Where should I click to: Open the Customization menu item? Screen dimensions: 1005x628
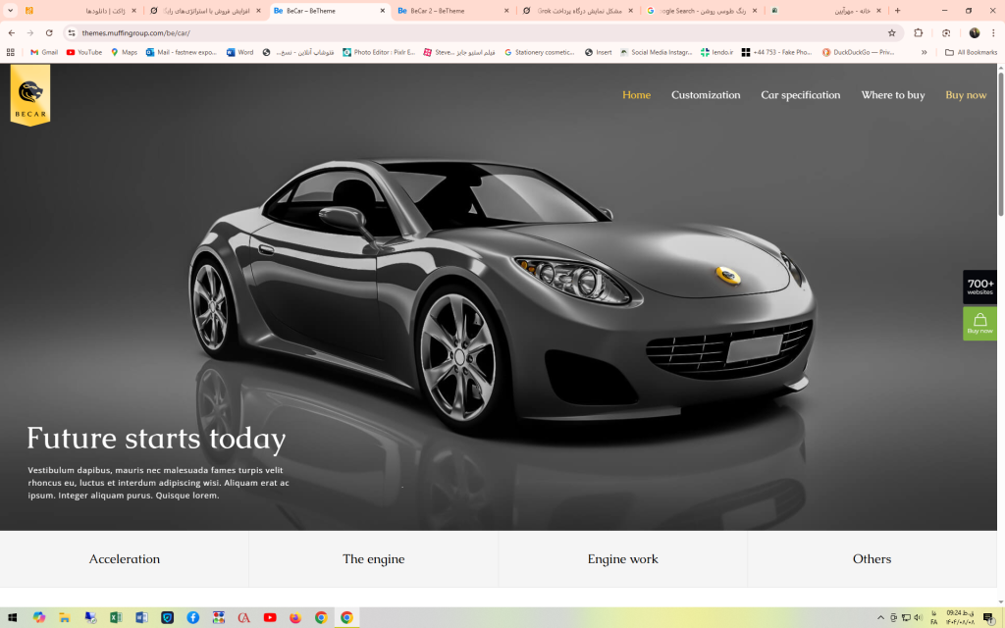706,95
